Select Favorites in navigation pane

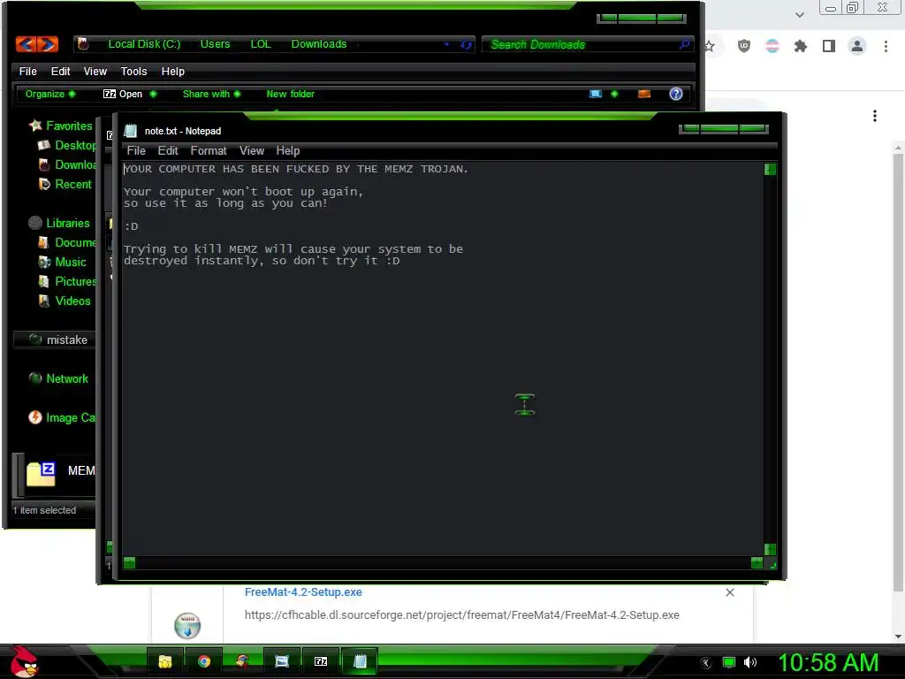pyautogui.click(x=69, y=126)
